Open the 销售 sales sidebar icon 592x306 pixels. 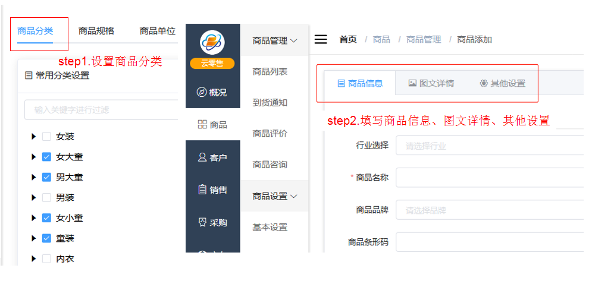202,190
